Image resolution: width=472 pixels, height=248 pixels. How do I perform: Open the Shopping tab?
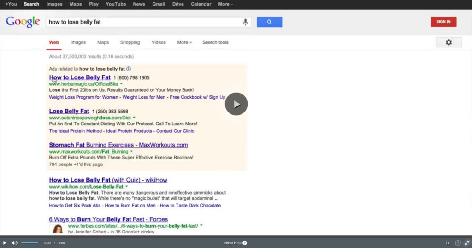[x=130, y=42]
